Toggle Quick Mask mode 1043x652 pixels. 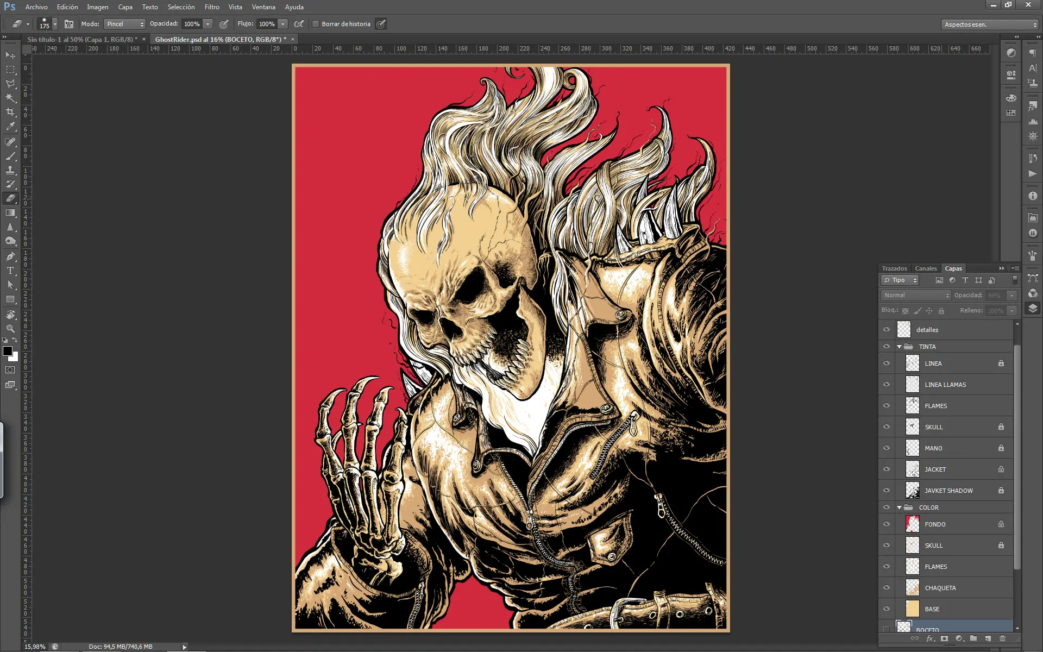10,370
